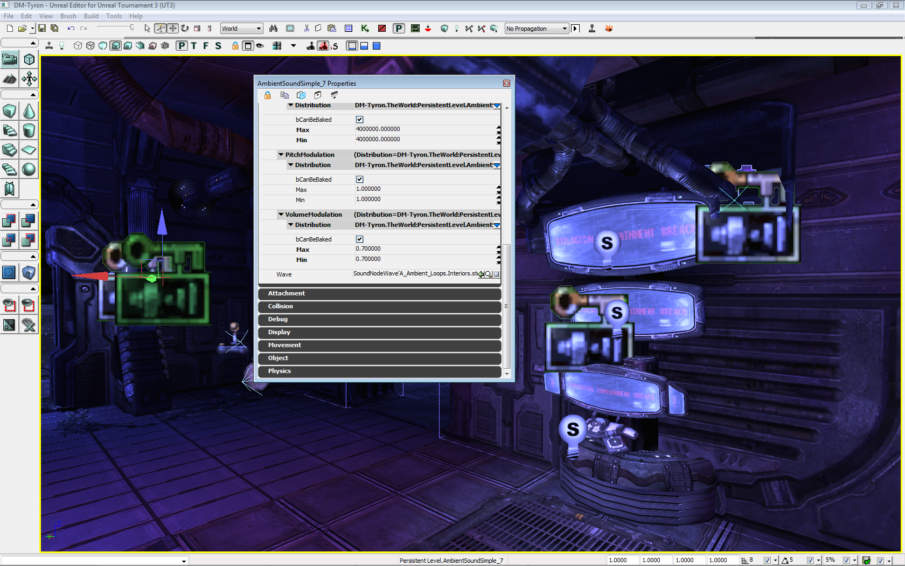
Task: Open the World coordinate system dropdown
Action: (x=242, y=29)
